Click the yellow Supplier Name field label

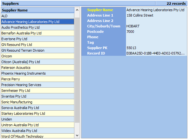click(x=100, y=10)
